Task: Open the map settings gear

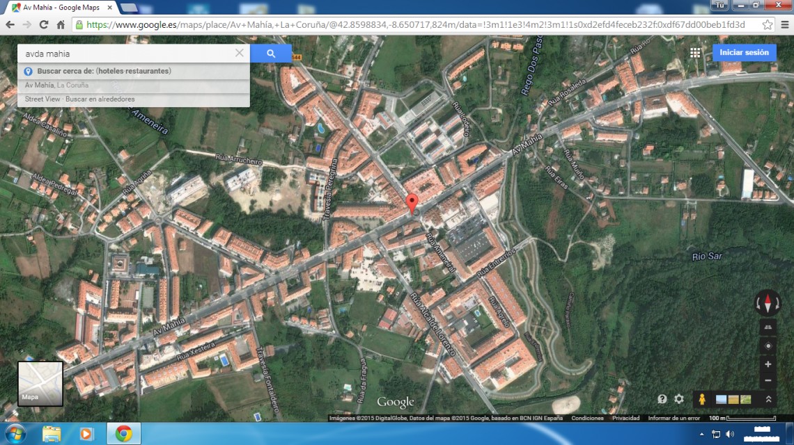Action: click(679, 399)
